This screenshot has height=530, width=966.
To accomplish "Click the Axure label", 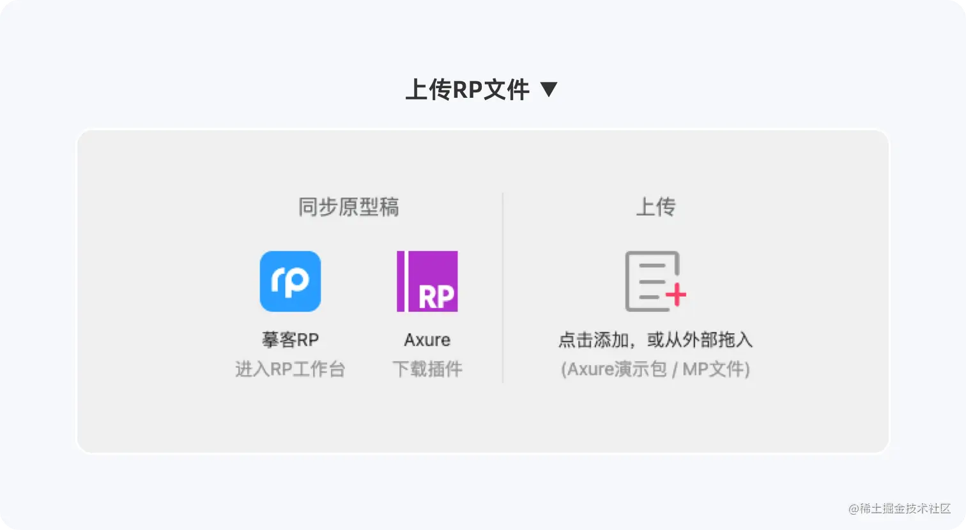I will pos(427,340).
